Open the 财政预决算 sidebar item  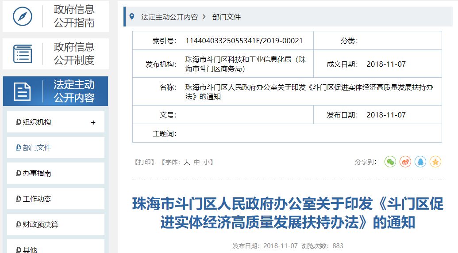tap(55, 224)
